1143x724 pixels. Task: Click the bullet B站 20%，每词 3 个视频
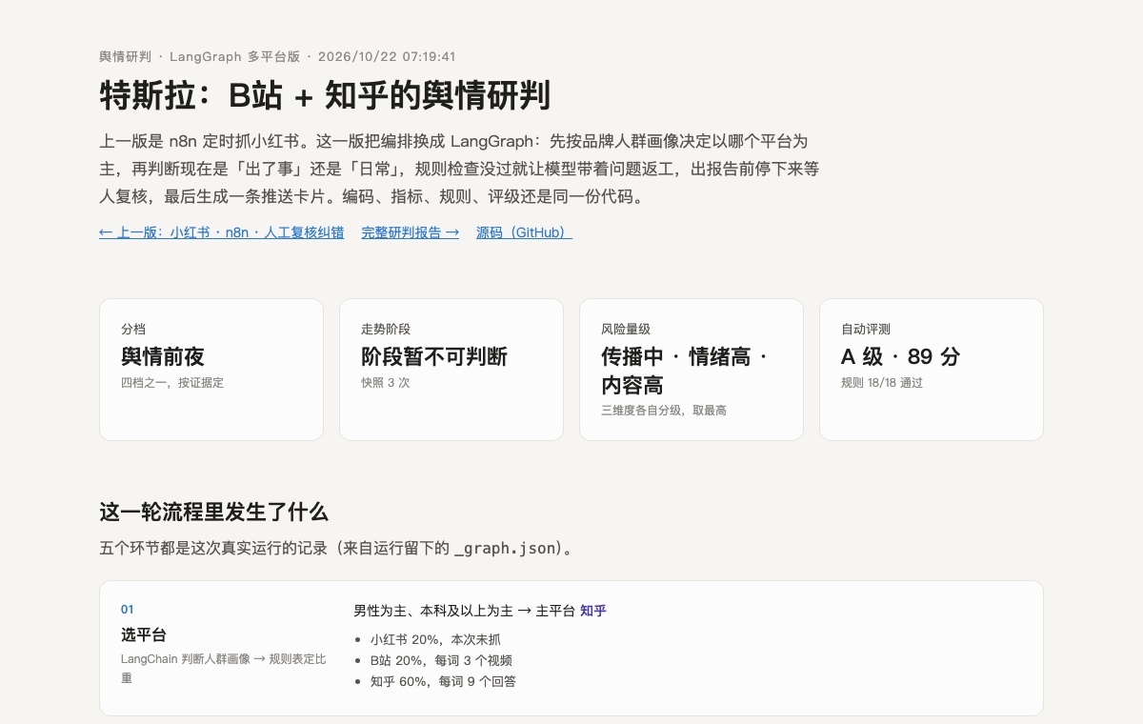442,660
